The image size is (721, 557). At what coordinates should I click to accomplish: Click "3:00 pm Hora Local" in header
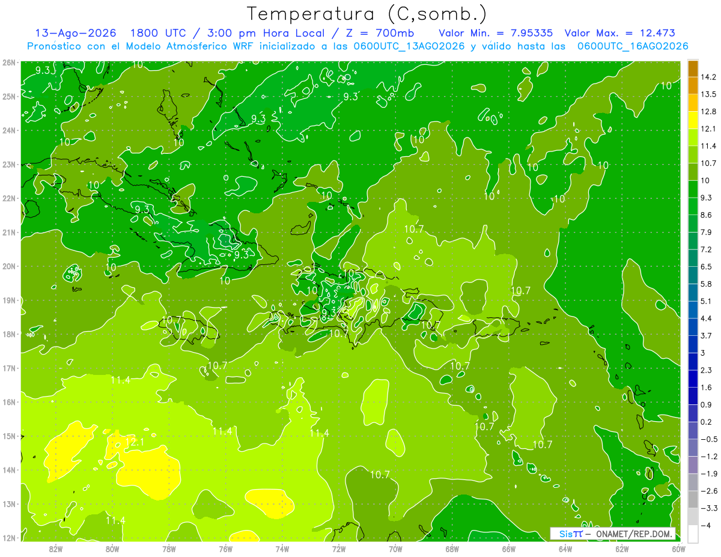[x=265, y=33]
